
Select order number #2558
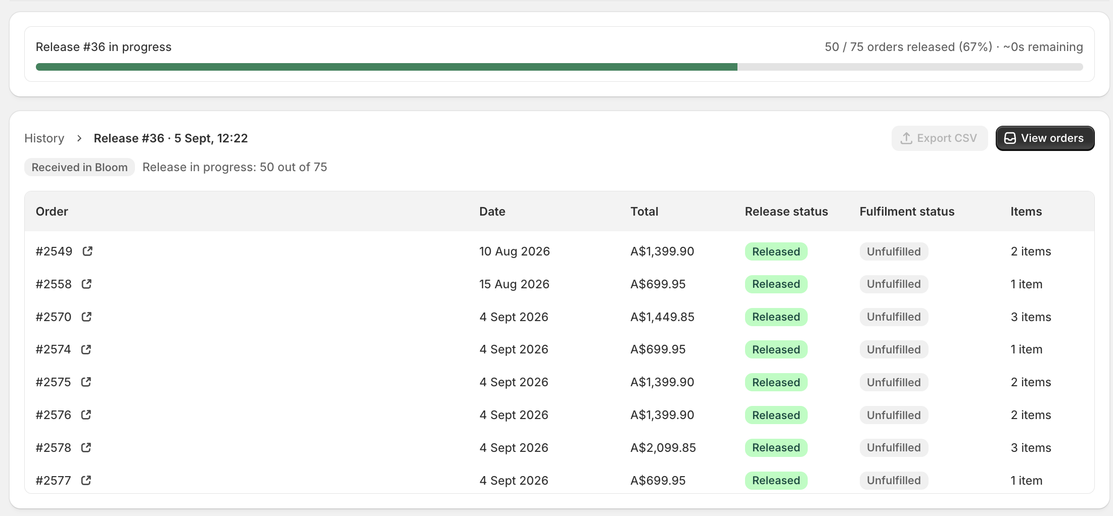point(54,284)
